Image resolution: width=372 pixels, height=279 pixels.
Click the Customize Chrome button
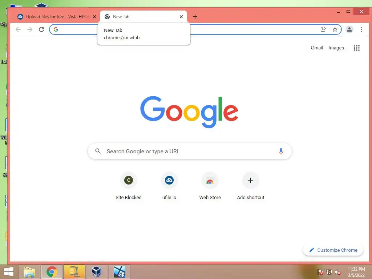(x=333, y=250)
